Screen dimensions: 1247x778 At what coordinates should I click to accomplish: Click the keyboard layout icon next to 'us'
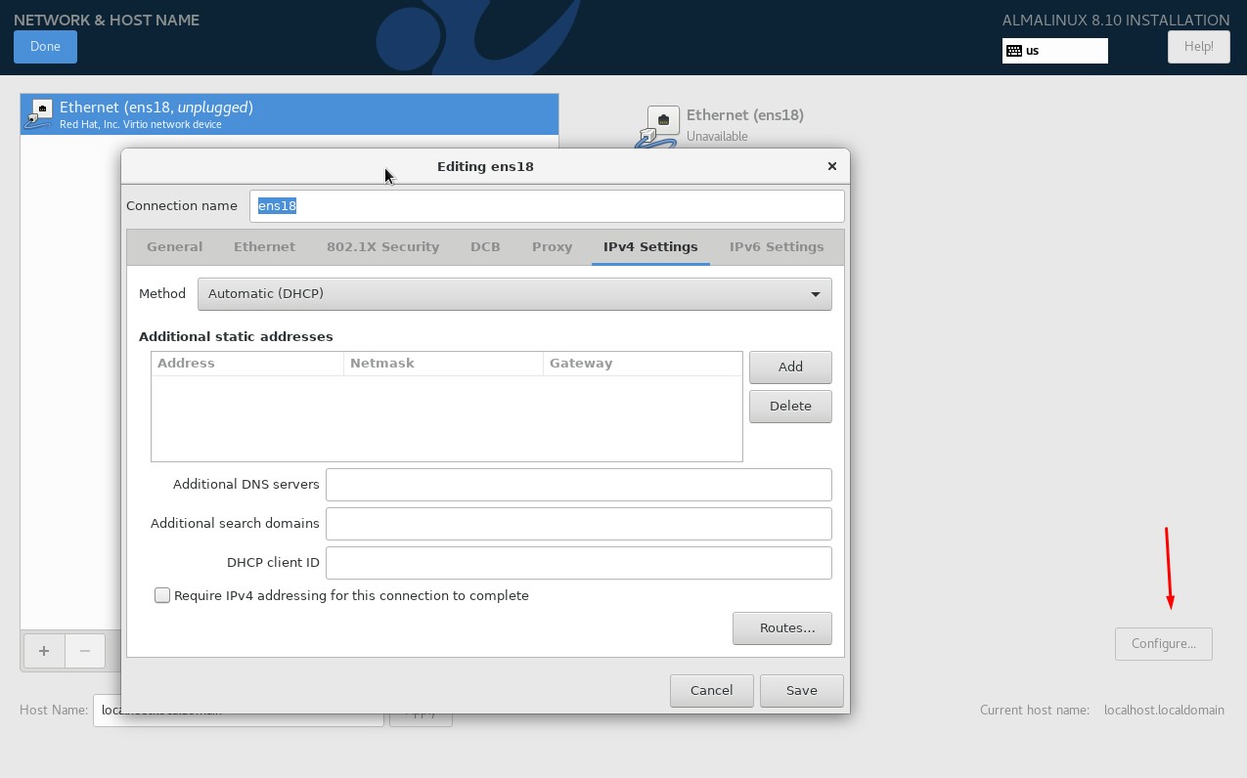coord(1014,51)
